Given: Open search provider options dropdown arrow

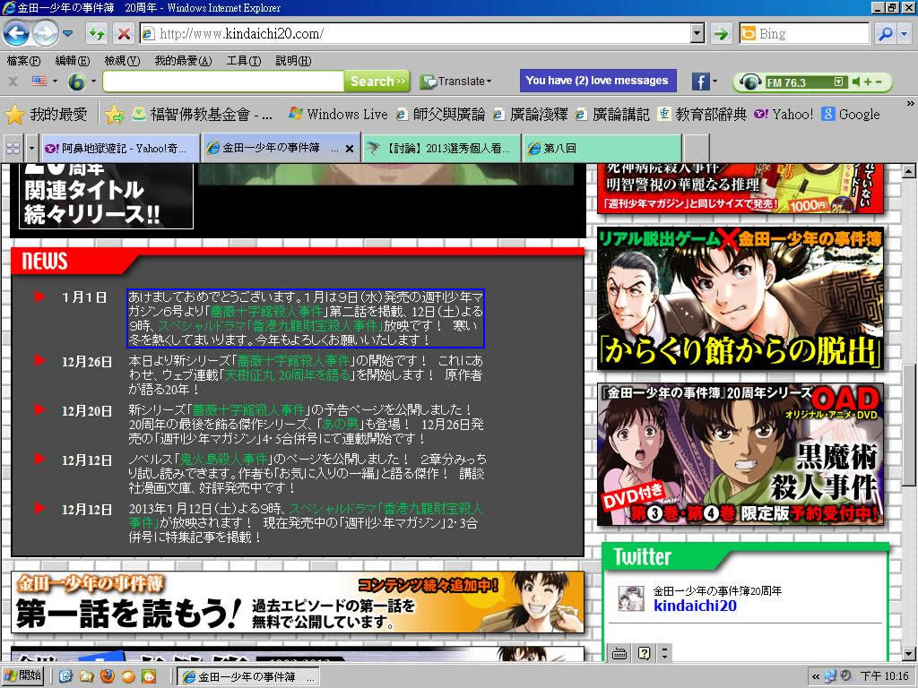Looking at the screenshot, I should tap(904, 33).
